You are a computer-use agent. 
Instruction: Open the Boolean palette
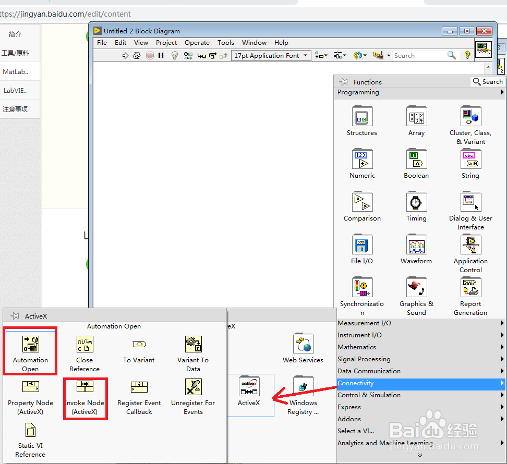[416, 164]
